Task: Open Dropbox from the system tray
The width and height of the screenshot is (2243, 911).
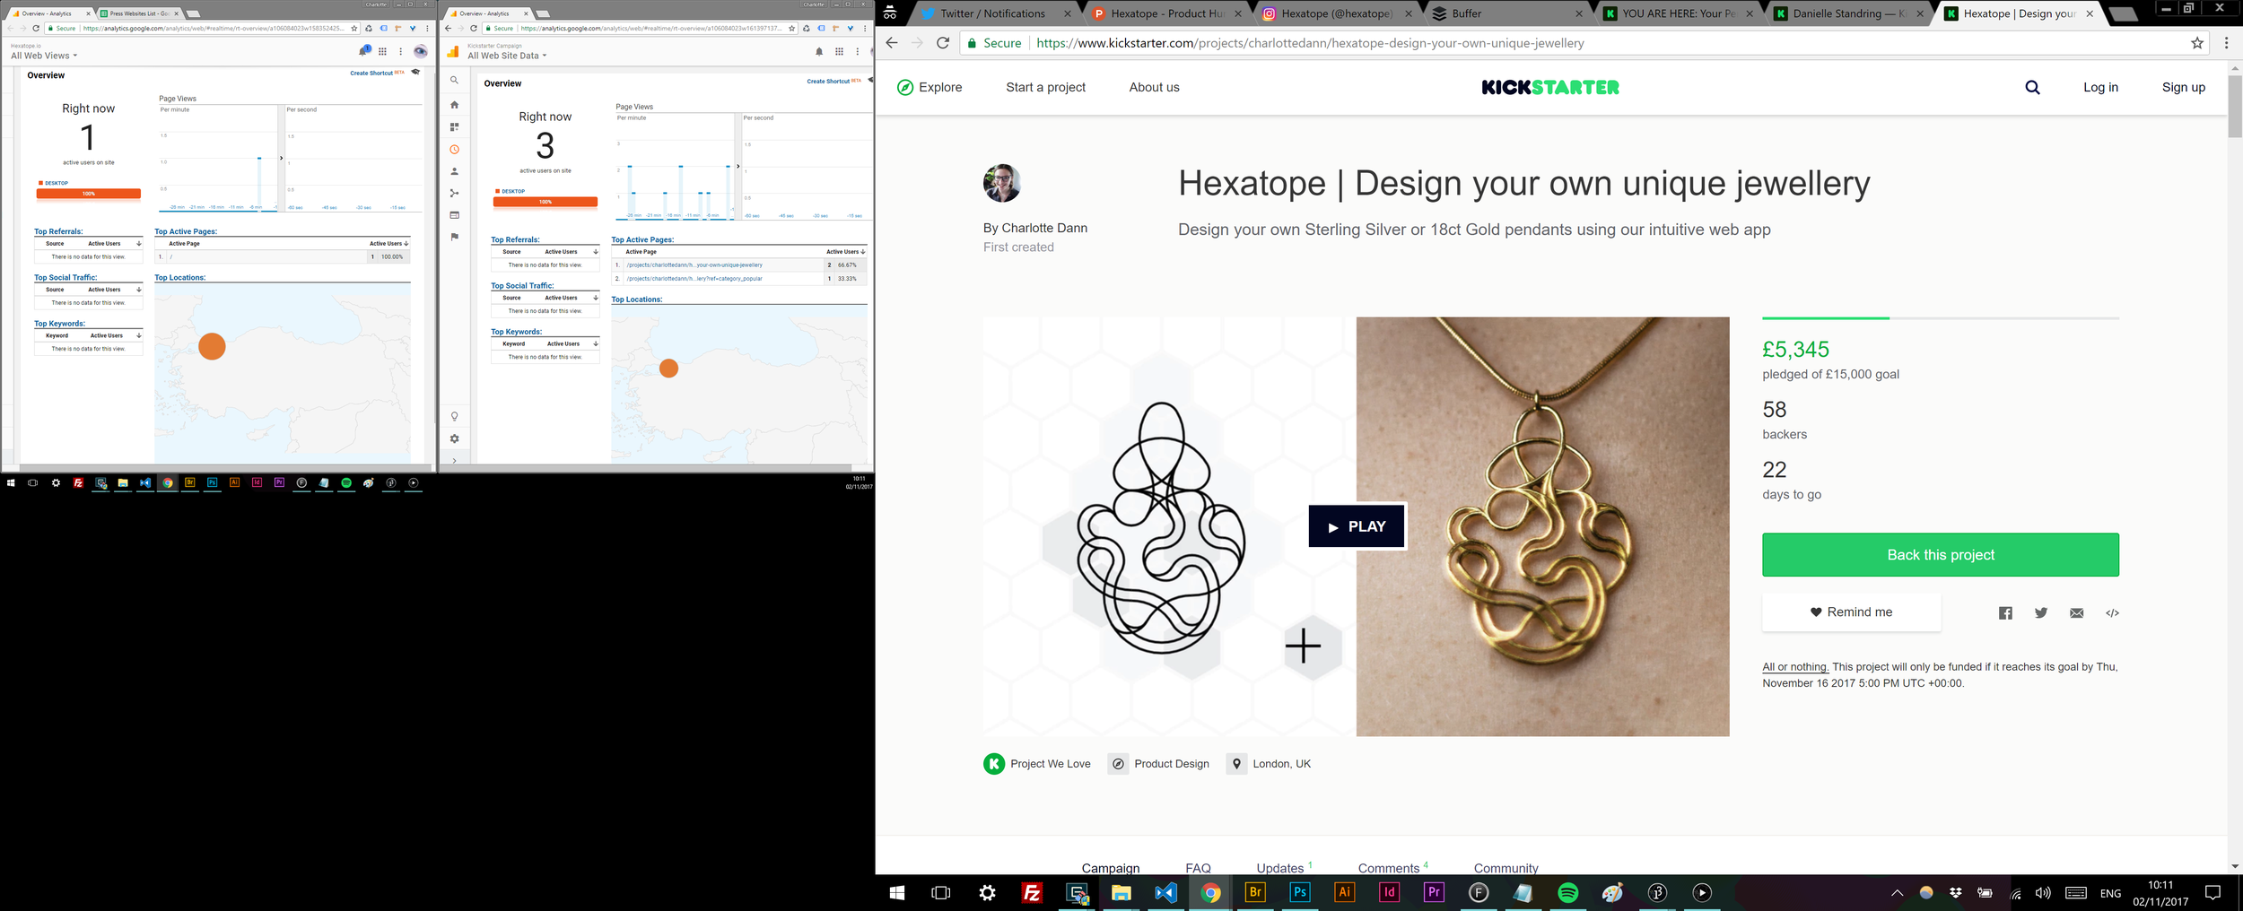Action: pyautogui.click(x=1955, y=893)
